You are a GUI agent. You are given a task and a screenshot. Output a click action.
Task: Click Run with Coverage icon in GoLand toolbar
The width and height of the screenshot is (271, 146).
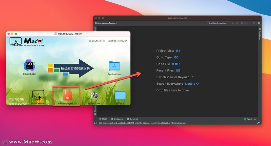242,23
